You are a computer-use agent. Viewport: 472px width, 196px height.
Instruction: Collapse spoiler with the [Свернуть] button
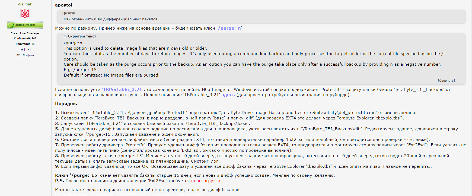tap(446, 81)
